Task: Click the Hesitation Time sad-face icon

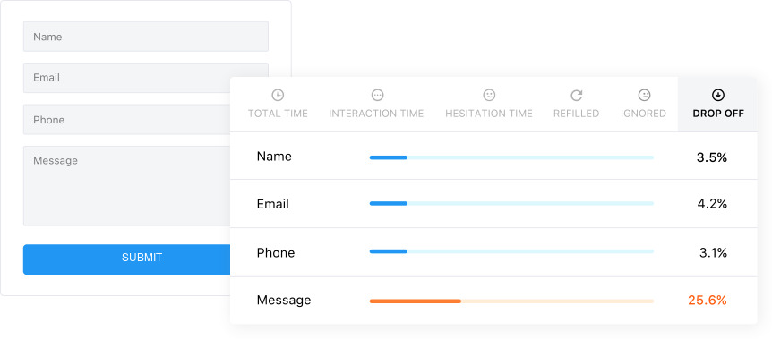Action: [x=489, y=95]
